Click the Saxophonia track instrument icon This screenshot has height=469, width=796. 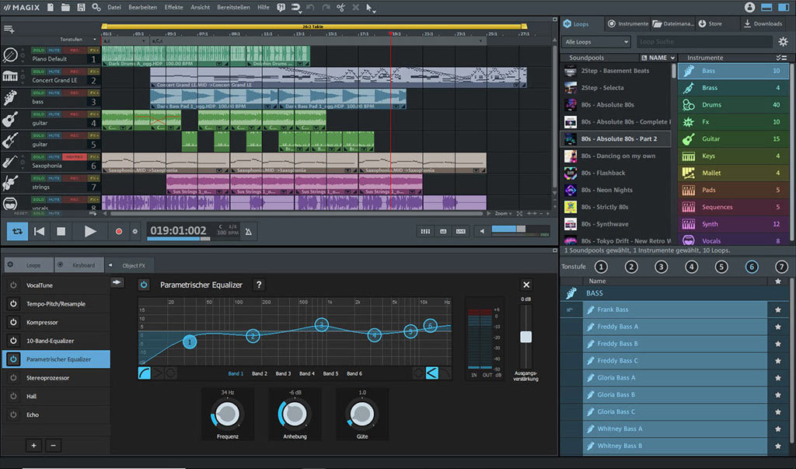pyautogui.click(x=9, y=162)
